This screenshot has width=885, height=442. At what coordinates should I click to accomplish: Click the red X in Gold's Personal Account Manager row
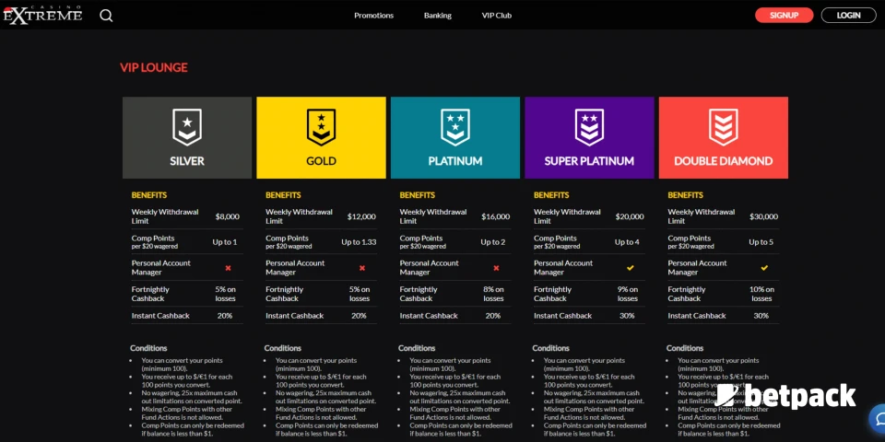coord(361,268)
